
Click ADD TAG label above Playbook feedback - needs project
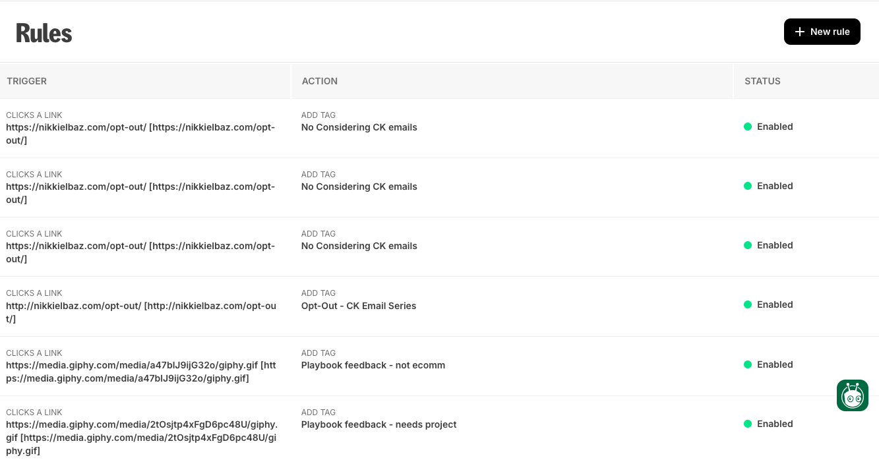tap(318, 413)
